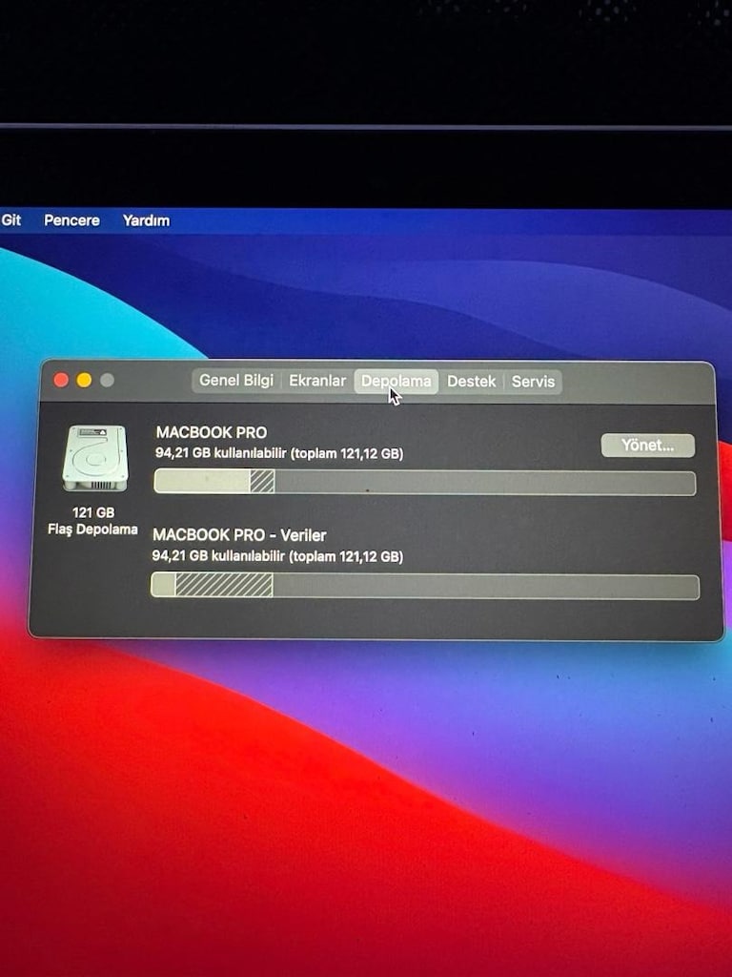
Task: Open the Genel Bilgi tab
Action: tap(236, 381)
